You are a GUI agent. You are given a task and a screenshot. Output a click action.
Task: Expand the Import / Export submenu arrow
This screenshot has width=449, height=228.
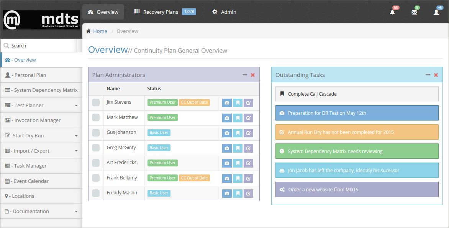[76, 151]
